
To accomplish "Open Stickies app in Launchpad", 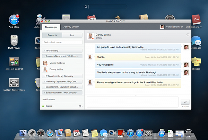I will point(196,62).
